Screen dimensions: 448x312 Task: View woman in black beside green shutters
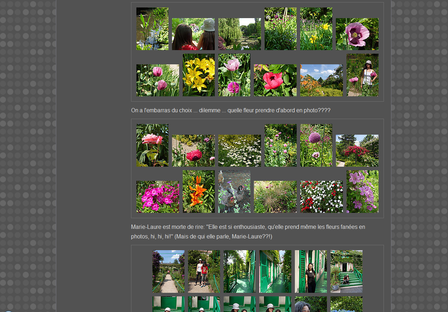coord(311,271)
